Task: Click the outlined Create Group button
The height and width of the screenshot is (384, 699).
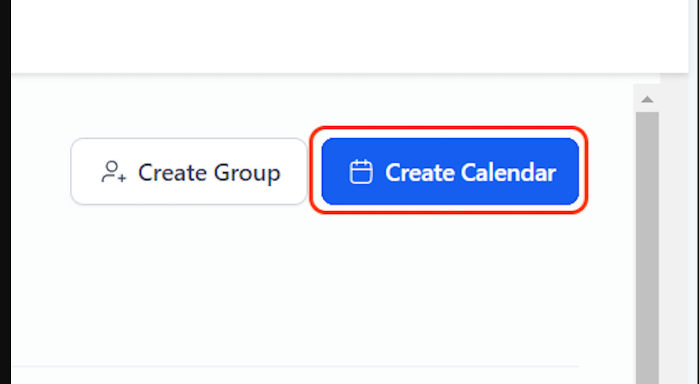Action: coord(189,171)
